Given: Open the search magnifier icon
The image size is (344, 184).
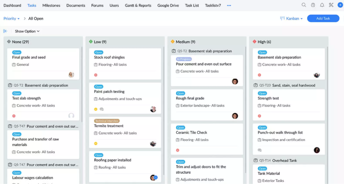Looking at the screenshot, I should tap(304, 5).
